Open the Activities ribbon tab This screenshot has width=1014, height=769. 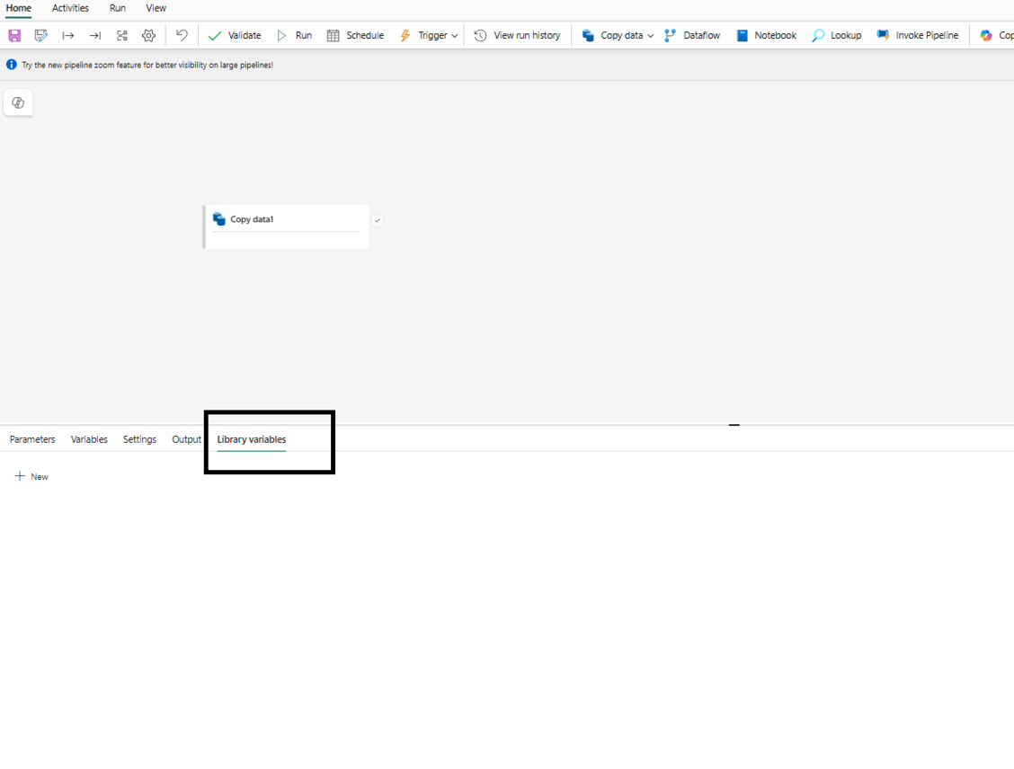[x=70, y=8]
